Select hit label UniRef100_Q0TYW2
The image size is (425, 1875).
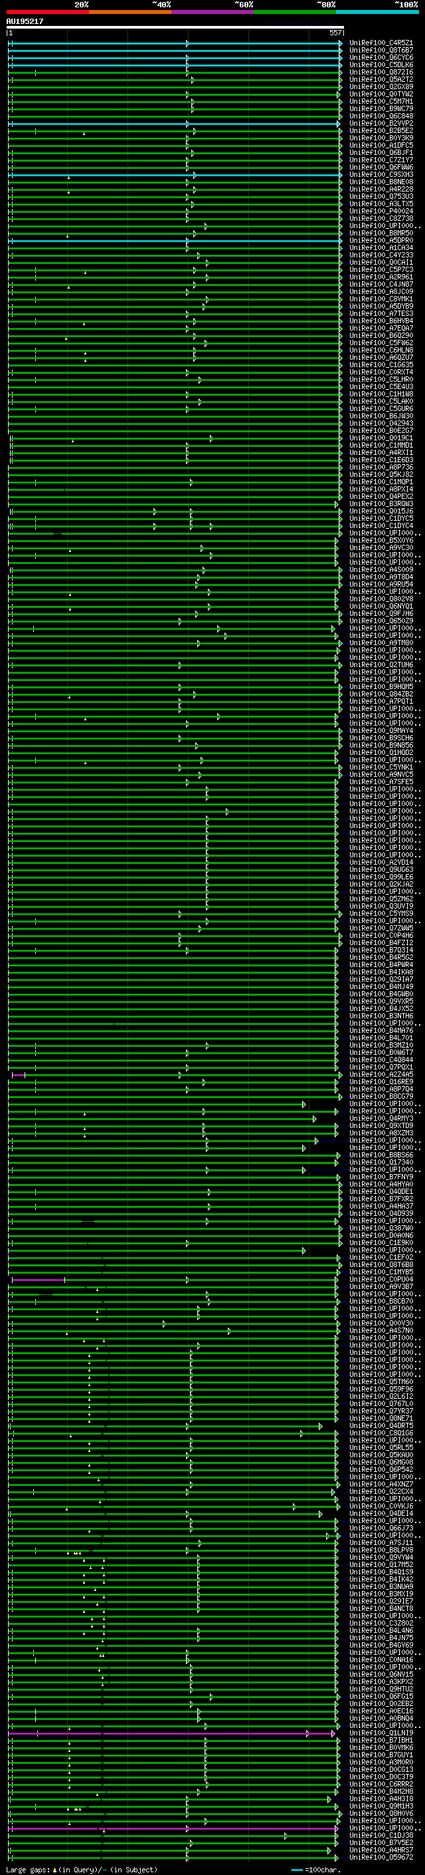381,94
